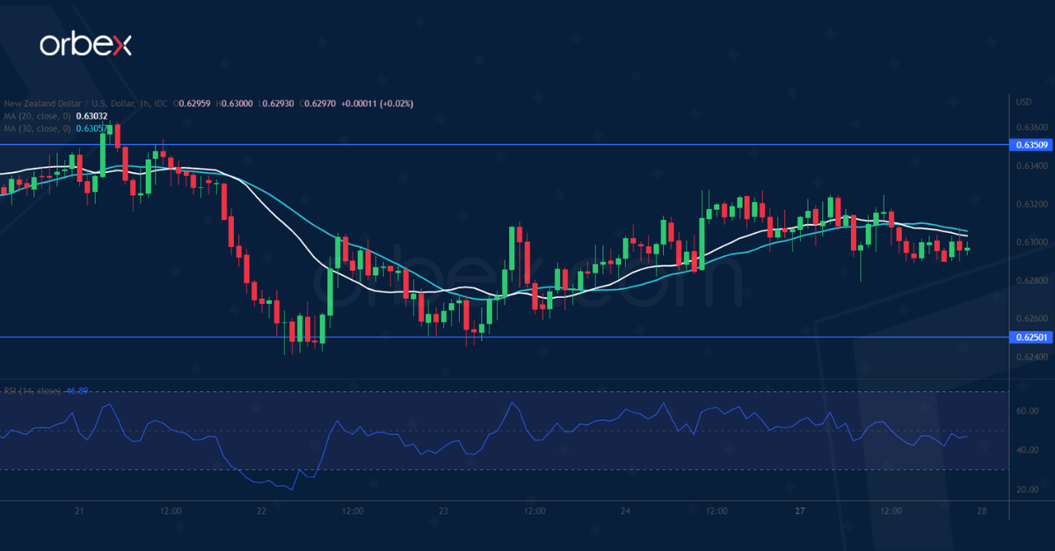Screen dimensions: 1055x551
Task: Click the USD currency label on price axis
Action: click(1023, 103)
